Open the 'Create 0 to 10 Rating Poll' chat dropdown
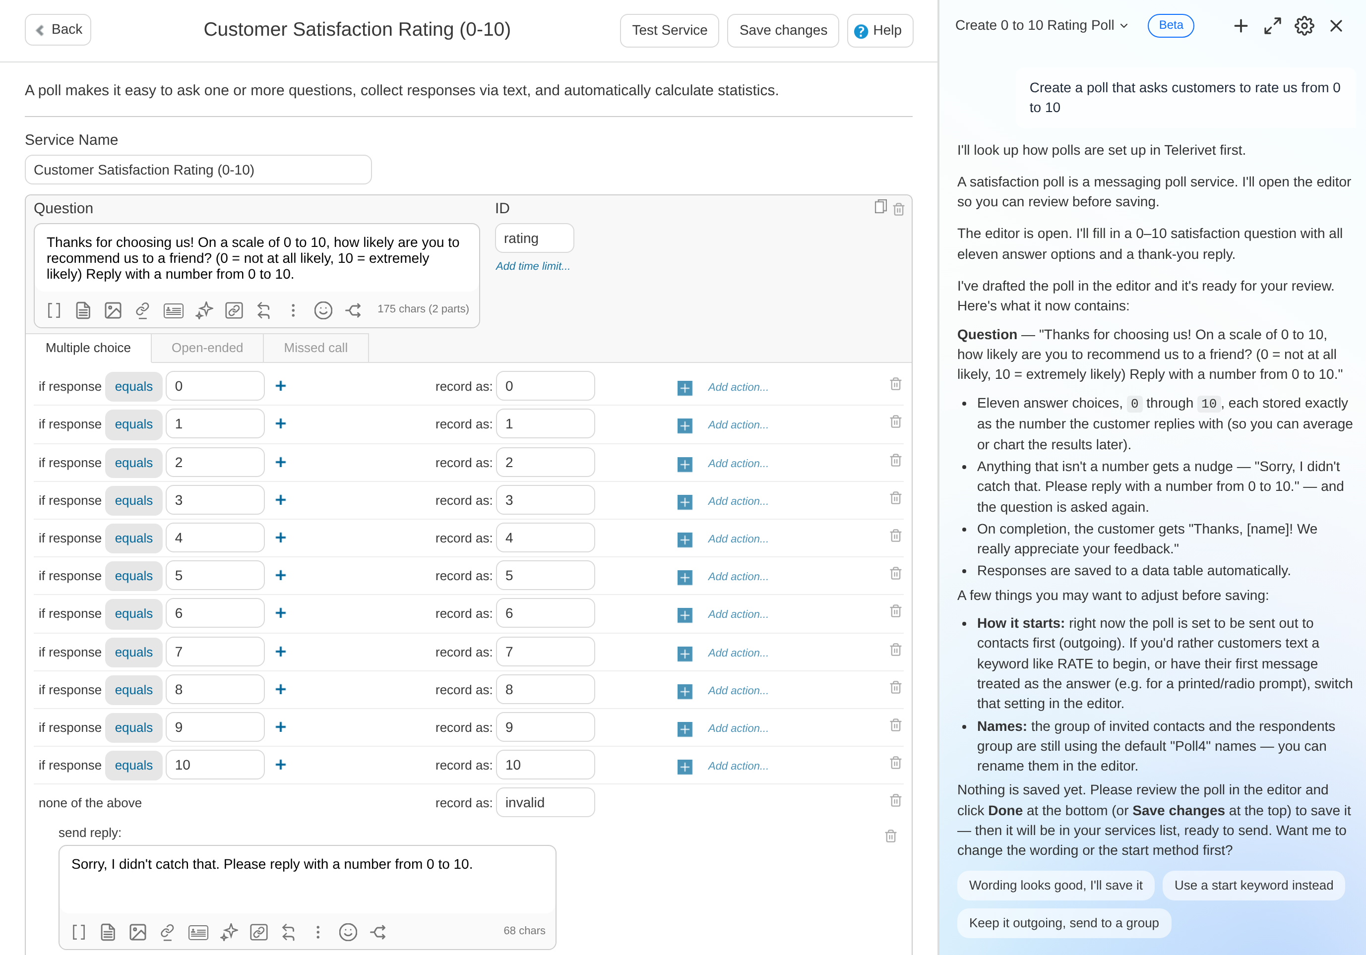1366x955 pixels. [x=1041, y=25]
